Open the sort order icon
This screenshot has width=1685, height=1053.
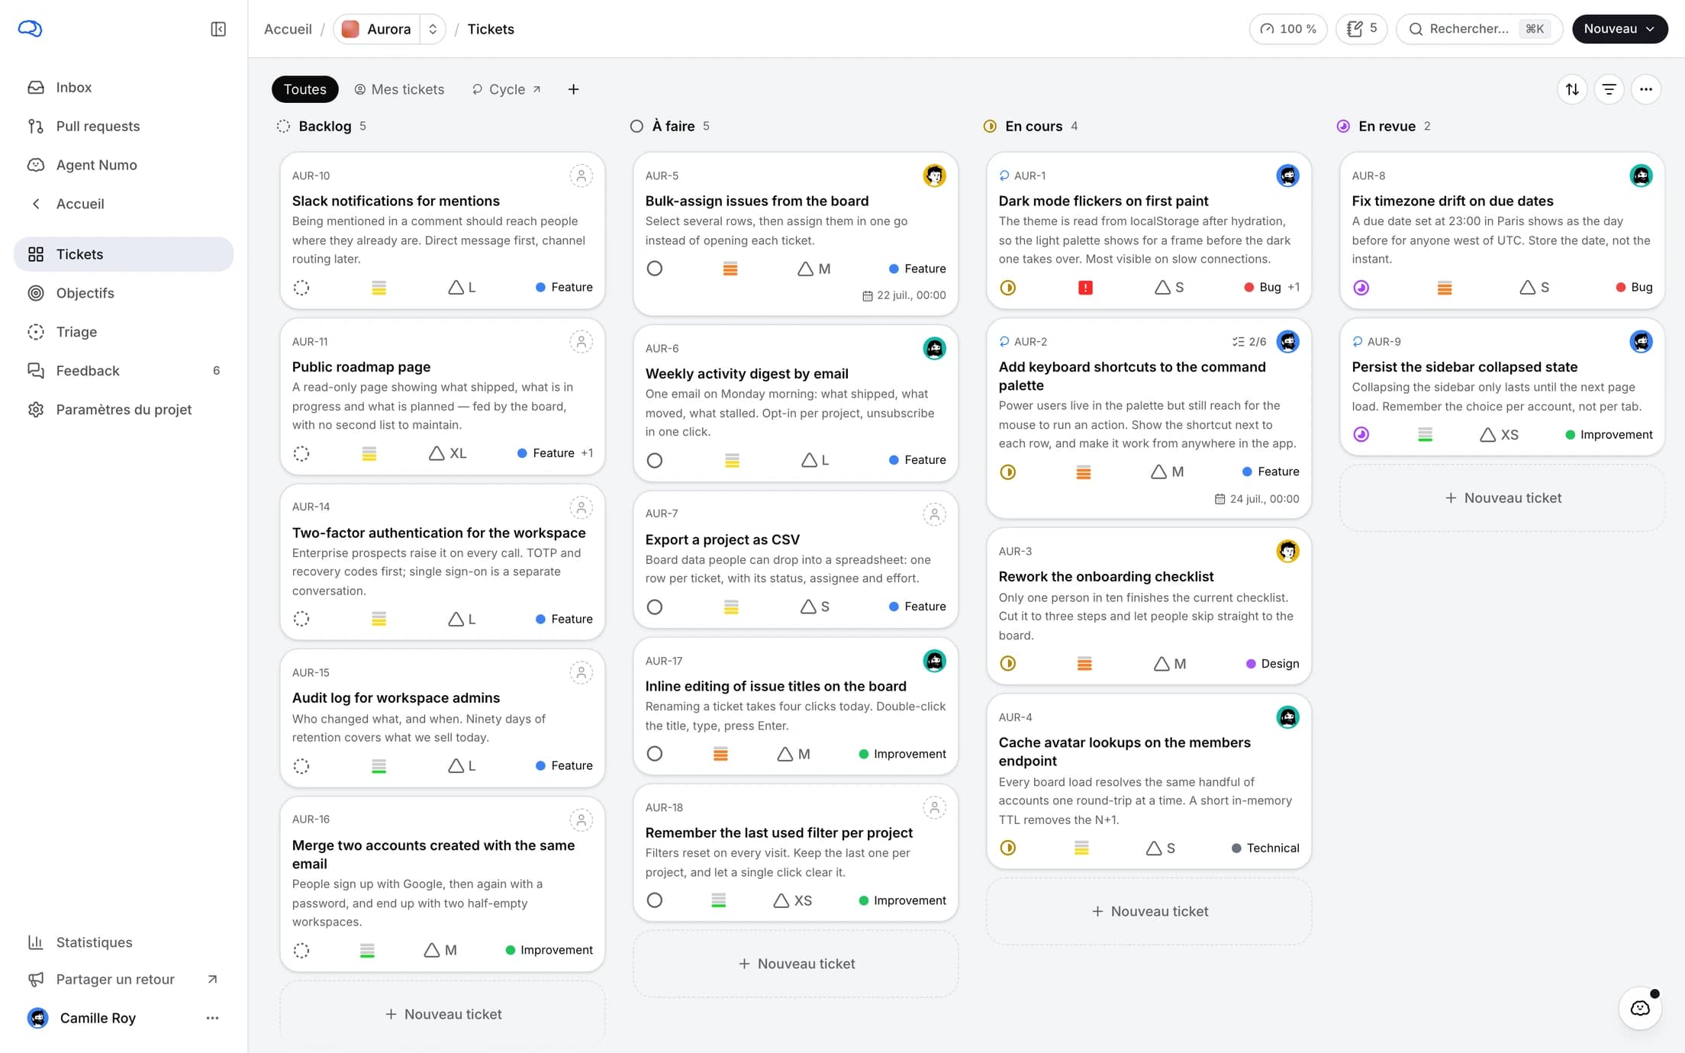coord(1572,89)
